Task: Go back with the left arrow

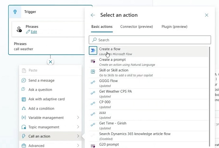Action: 93,15
